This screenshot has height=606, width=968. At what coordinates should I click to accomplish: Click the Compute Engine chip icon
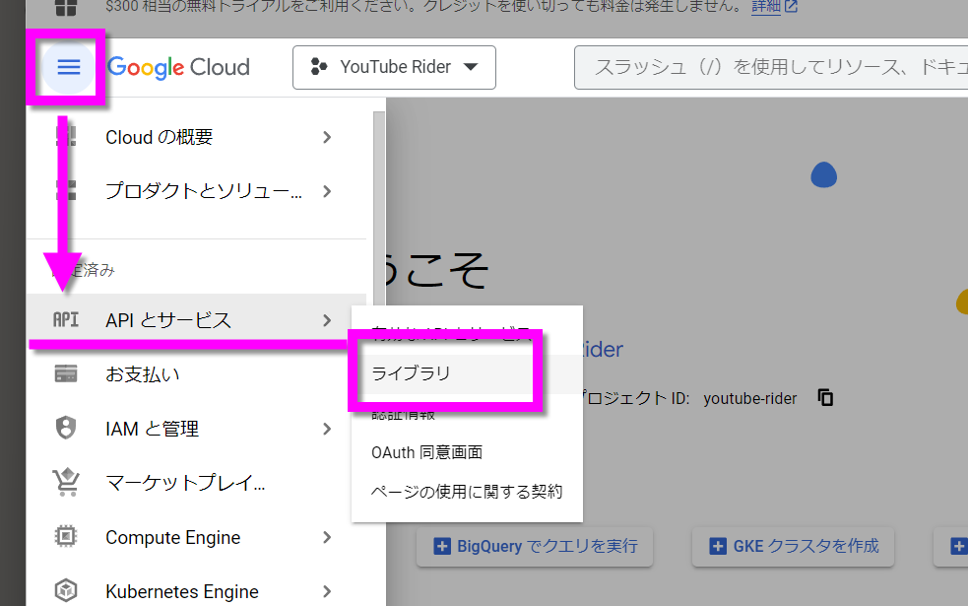click(x=65, y=536)
